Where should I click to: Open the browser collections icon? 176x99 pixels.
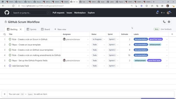click(157, 6)
